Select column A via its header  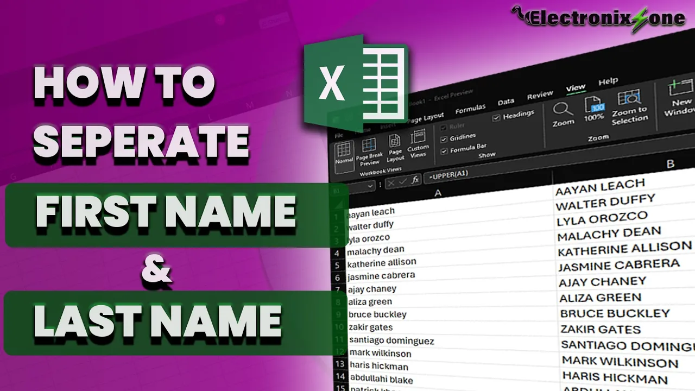438,193
